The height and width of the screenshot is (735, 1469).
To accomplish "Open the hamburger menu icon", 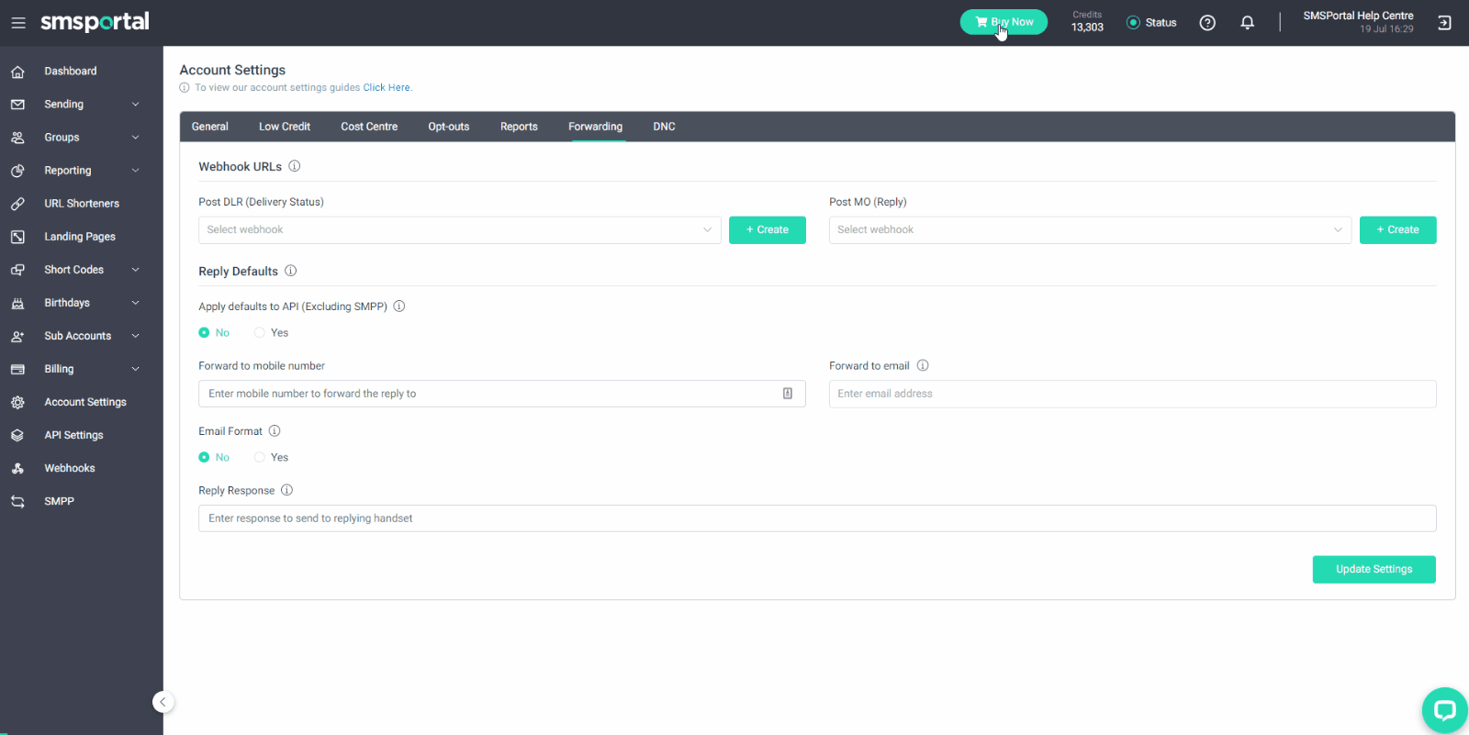I will point(18,22).
